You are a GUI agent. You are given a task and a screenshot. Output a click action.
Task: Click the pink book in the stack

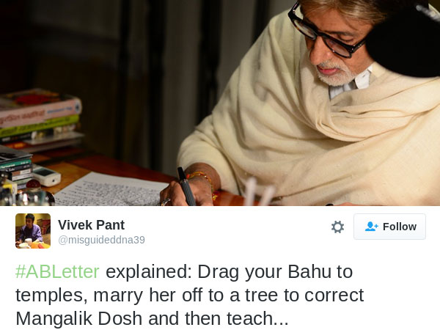(40, 111)
